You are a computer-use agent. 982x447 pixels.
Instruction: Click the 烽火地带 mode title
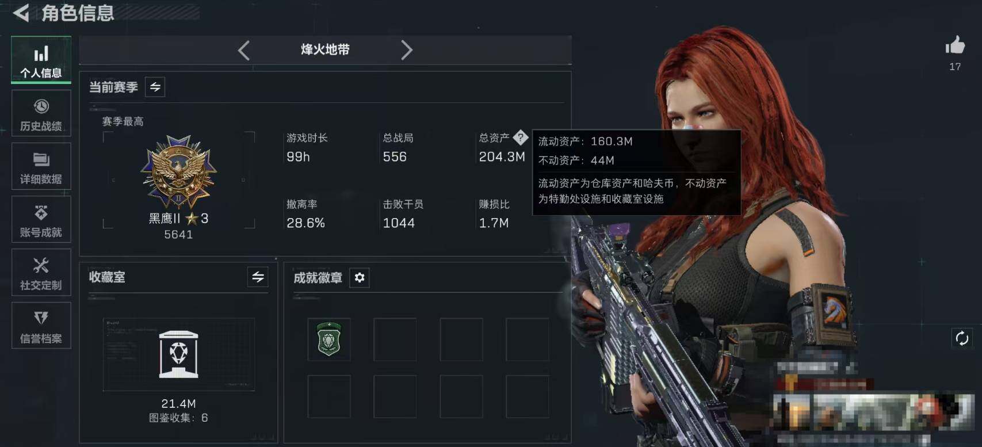click(325, 49)
